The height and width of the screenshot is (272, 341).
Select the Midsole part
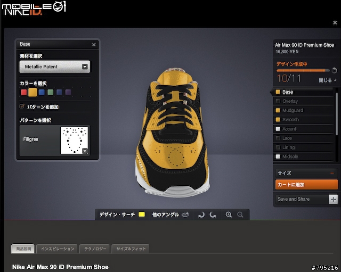(303, 156)
